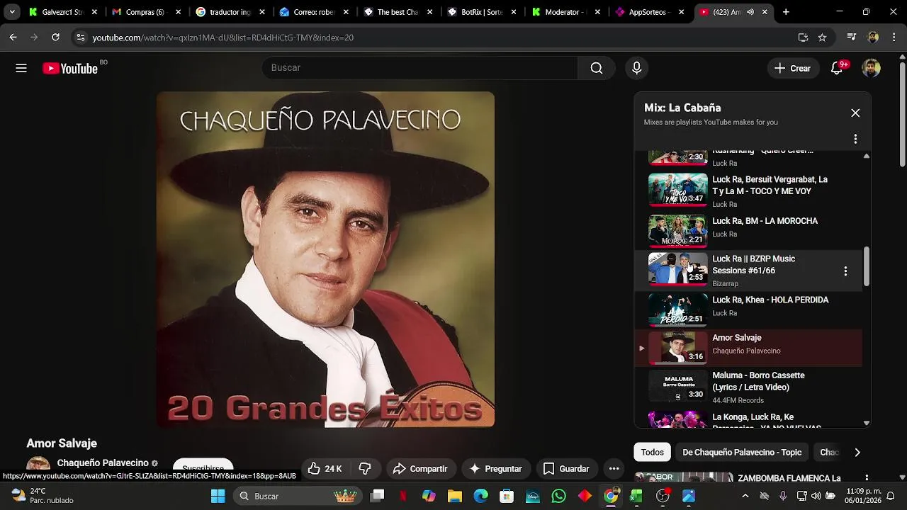Install app icon in the address bar
This screenshot has width=907, height=510.
[803, 38]
